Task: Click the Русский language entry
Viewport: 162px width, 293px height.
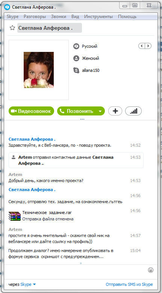Action: pyautogui.click(x=89, y=46)
